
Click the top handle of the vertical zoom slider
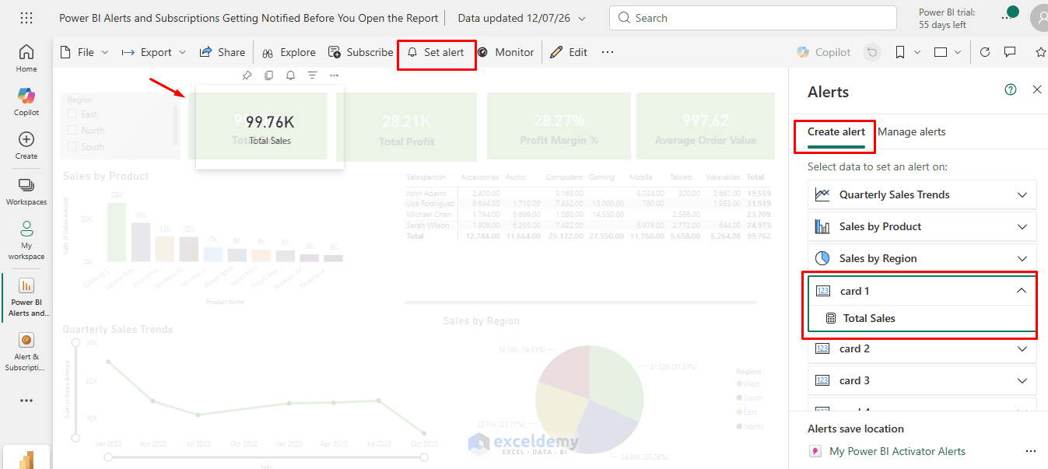[x=75, y=342]
